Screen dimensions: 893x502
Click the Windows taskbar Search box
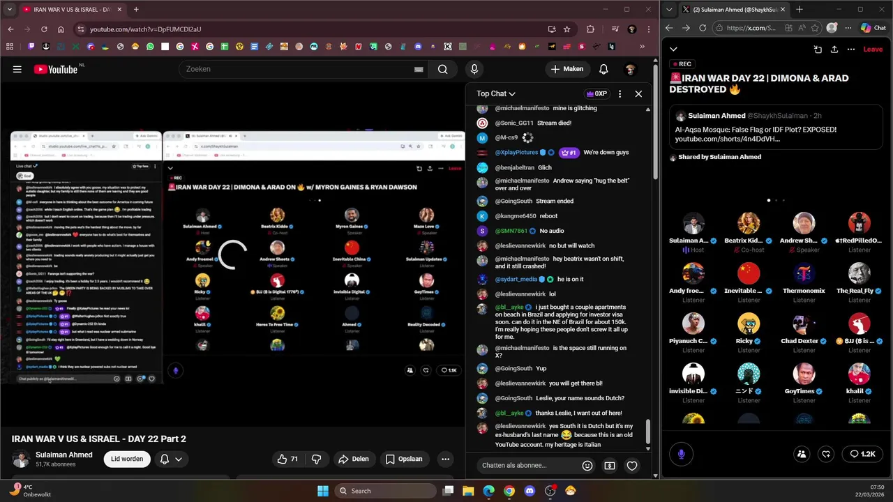384,491
